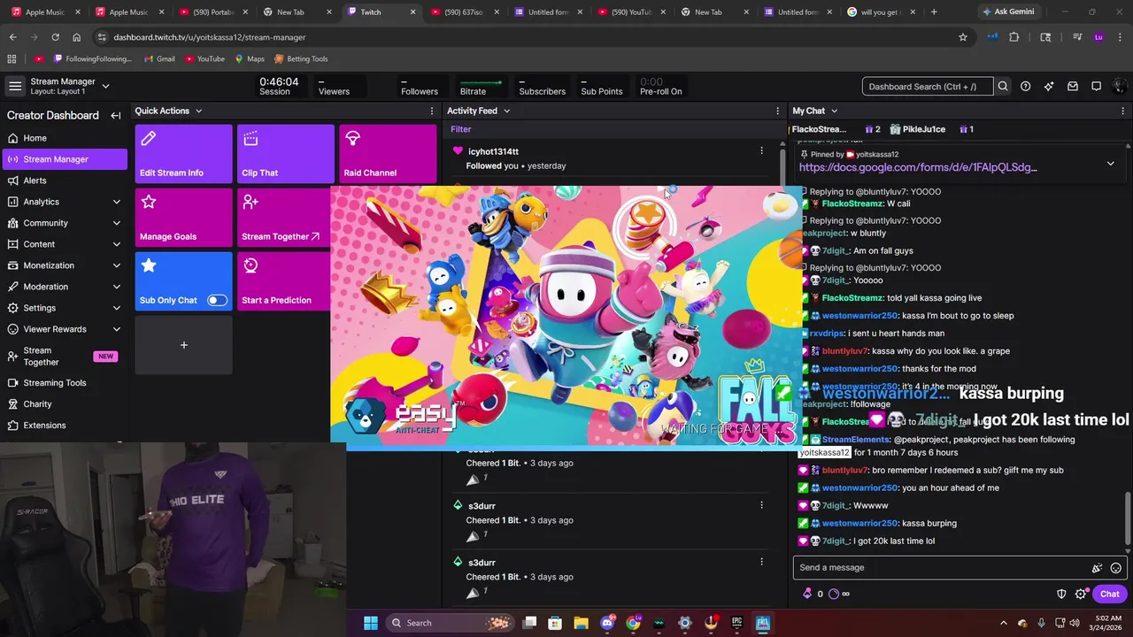Screen dimensions: 1133x637
Task: Expand the Community sidebar section
Action: point(116,223)
